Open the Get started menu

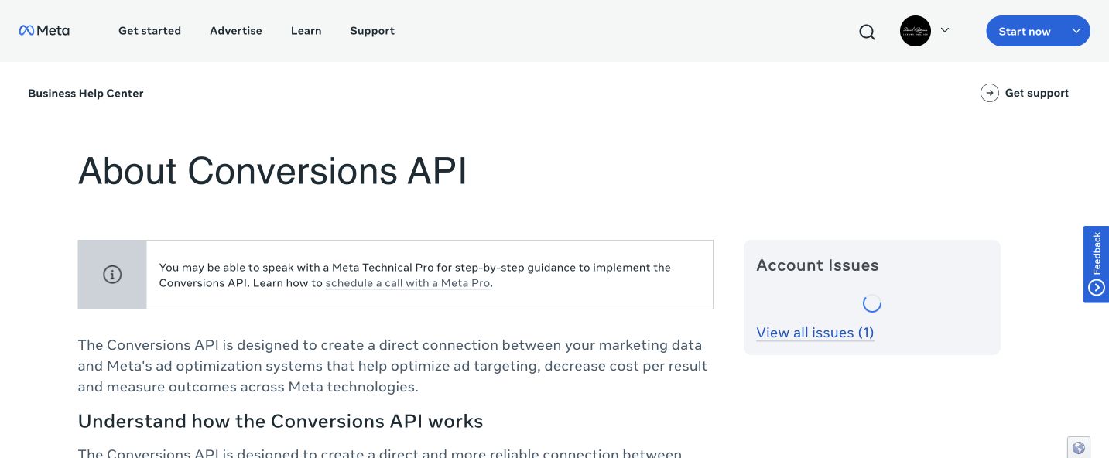coord(149,31)
